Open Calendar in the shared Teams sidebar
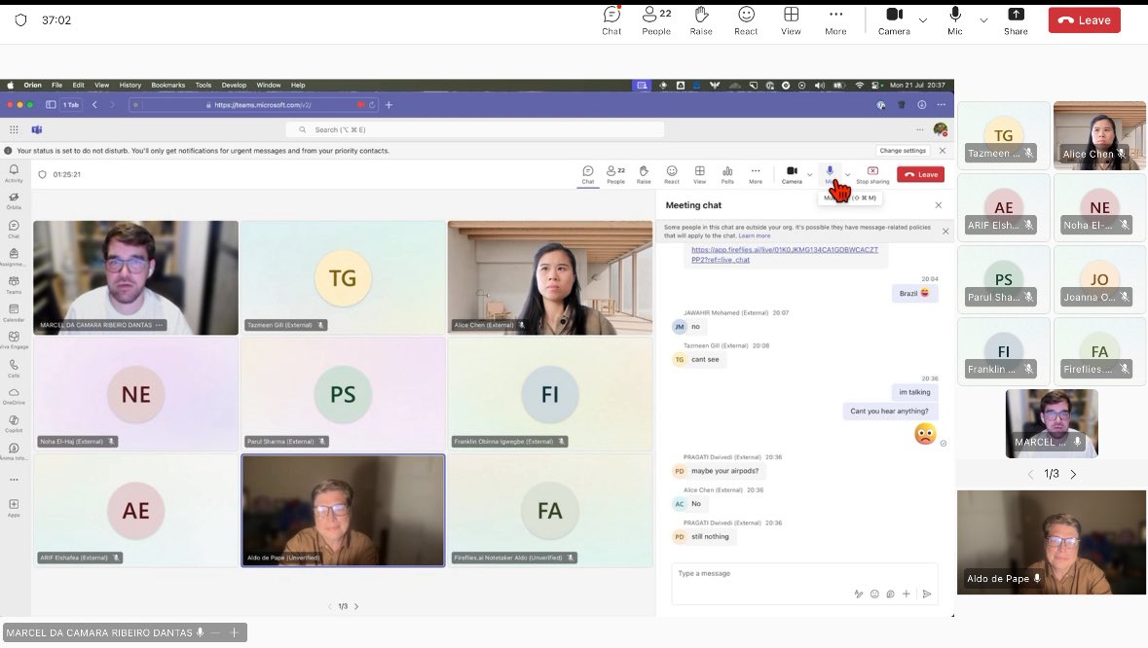1148x648 pixels. pos(14,313)
